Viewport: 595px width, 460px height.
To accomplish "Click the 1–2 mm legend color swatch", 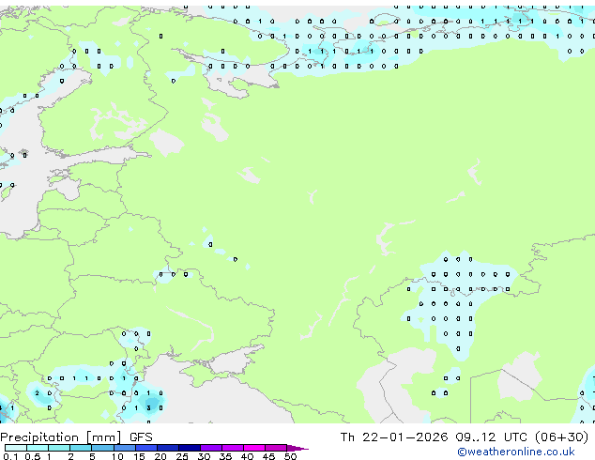I will (59, 448).
